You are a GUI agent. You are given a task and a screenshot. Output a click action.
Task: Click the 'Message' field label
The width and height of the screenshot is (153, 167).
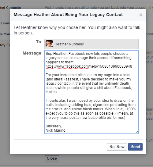32,53
